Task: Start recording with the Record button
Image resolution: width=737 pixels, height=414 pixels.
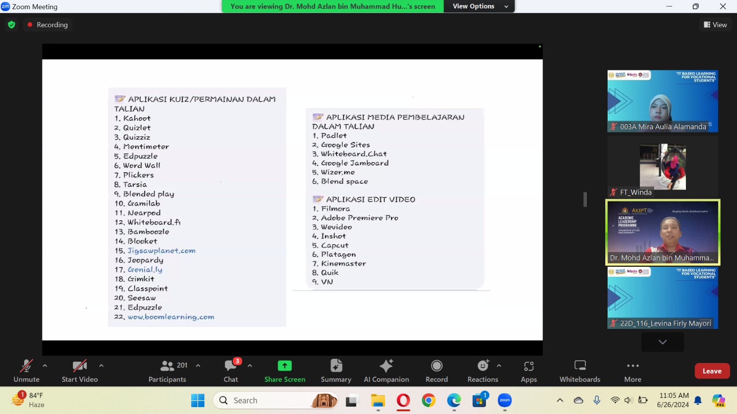Action: [436, 371]
